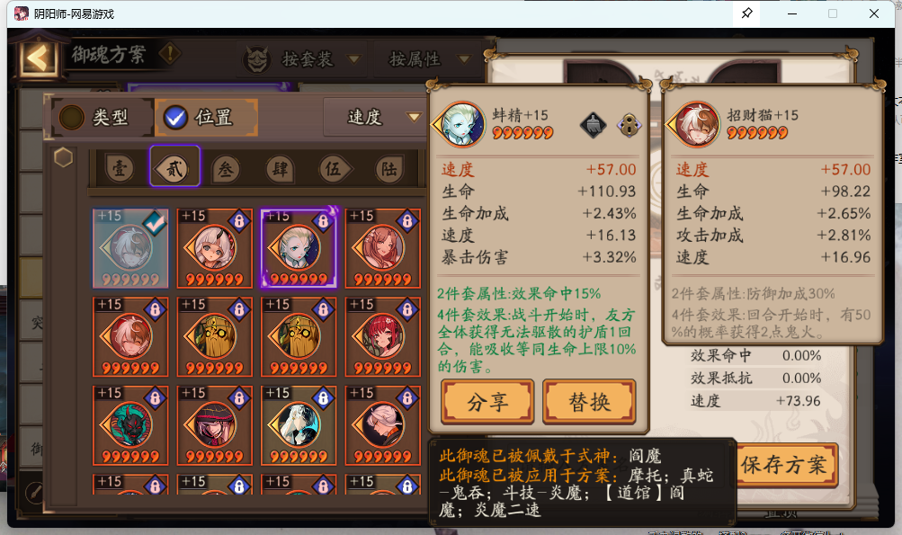The image size is (902, 535).
Task: Open the yellow exclamation info icon
Action: click(170, 54)
